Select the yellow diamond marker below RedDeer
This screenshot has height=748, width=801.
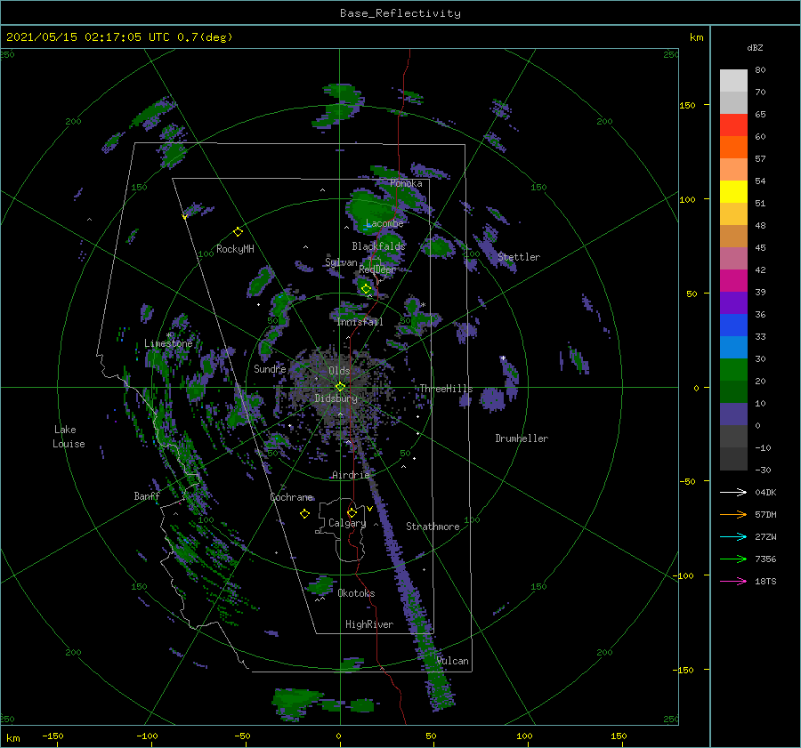(x=366, y=289)
